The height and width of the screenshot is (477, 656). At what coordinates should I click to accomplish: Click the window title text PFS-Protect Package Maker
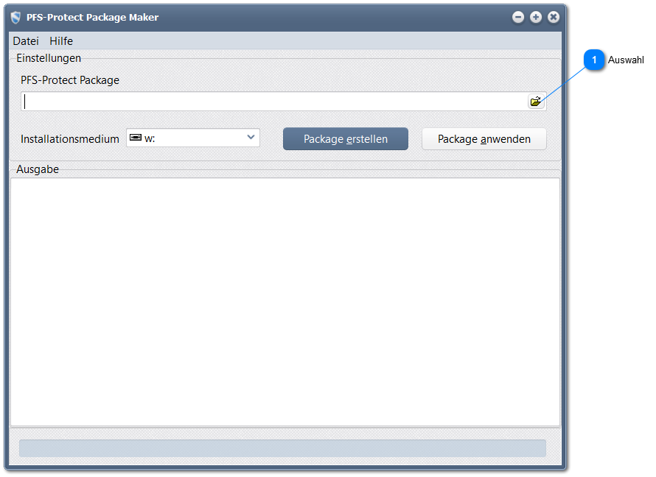point(92,17)
